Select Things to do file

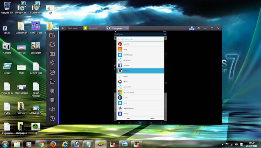coord(7,88)
